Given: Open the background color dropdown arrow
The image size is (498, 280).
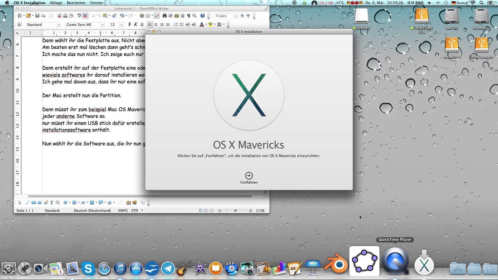Looking at the screenshot, I should [224, 24].
